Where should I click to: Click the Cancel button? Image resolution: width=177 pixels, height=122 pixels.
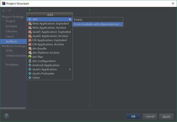coord(150,116)
